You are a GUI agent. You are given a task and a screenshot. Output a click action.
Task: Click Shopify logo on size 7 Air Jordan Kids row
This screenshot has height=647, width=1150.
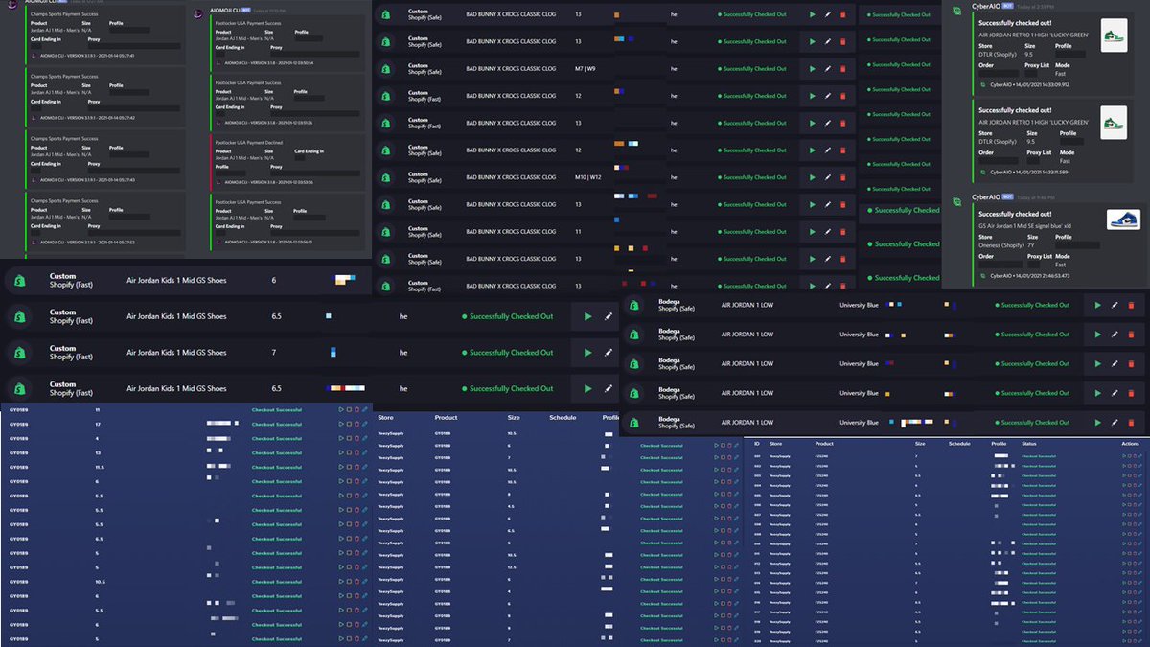point(21,353)
